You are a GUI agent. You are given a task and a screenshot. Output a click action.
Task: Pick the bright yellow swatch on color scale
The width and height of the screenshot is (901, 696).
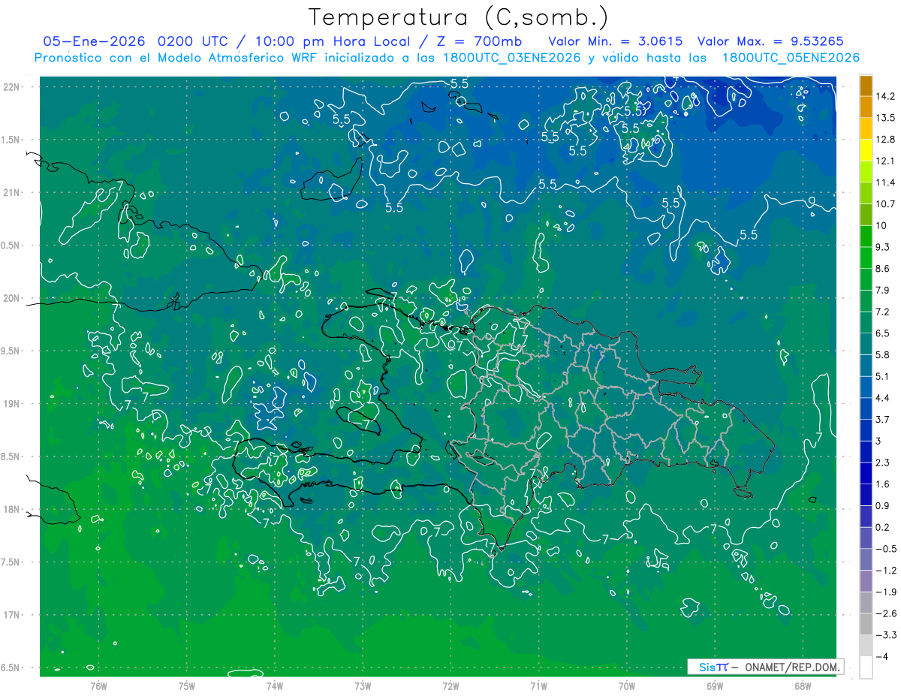pyautogui.click(x=866, y=149)
